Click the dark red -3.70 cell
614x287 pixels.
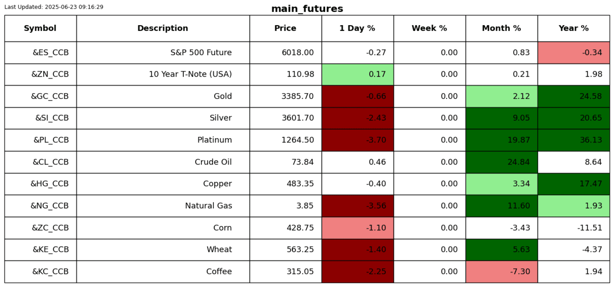[357, 140]
